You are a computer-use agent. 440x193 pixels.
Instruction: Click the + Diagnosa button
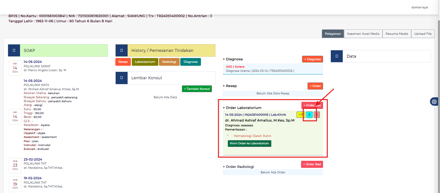click(312, 59)
